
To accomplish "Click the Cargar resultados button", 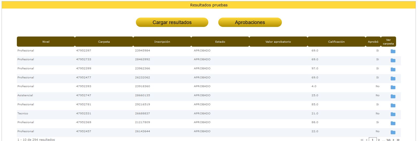I will coord(172,22).
